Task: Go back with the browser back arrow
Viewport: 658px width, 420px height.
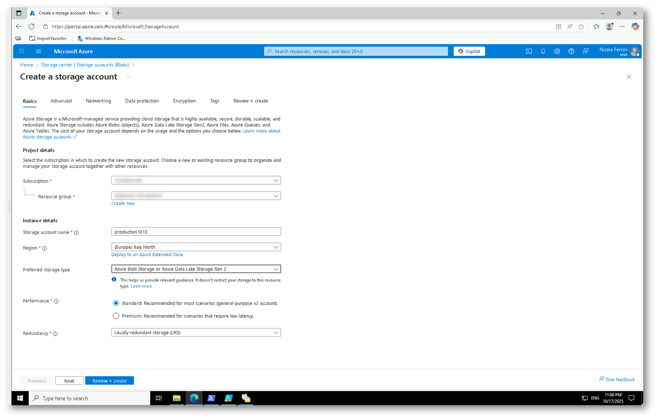Action: coord(19,26)
